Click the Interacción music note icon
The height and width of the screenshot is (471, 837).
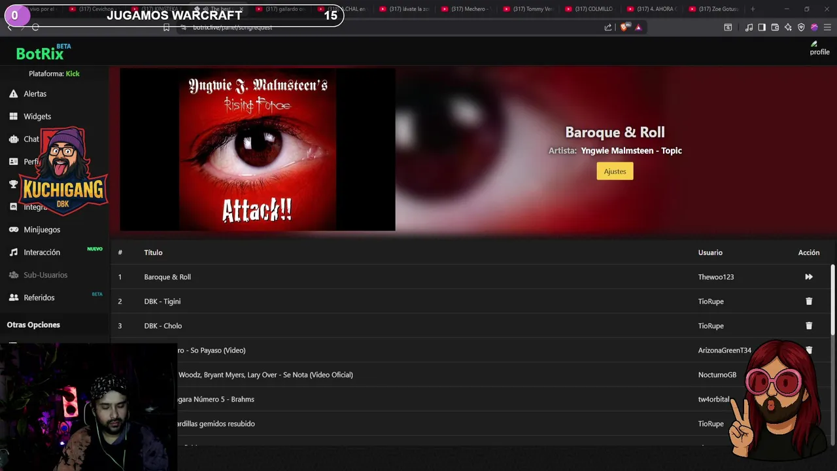(13, 252)
